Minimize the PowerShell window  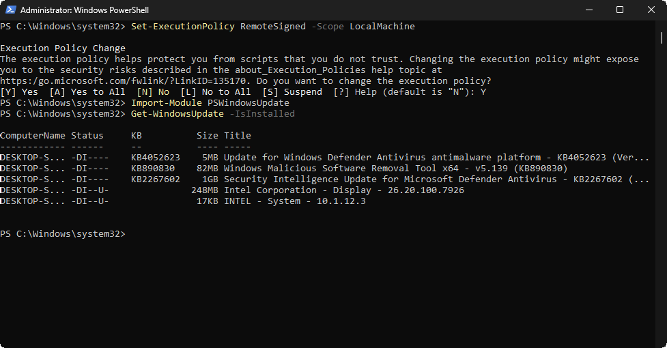589,10
